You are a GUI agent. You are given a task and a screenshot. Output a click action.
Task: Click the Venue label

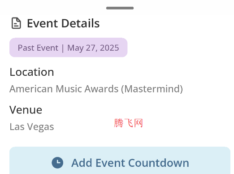(x=26, y=110)
